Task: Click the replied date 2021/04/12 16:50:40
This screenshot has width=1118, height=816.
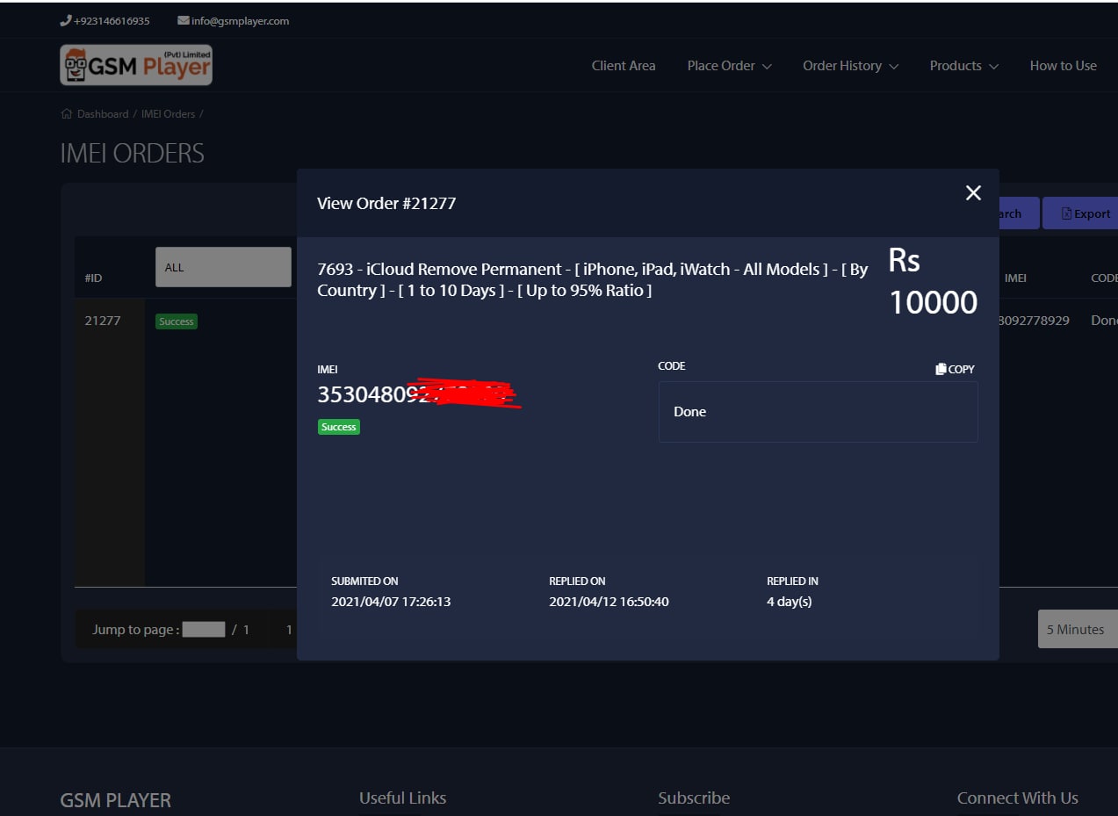Action: point(609,602)
